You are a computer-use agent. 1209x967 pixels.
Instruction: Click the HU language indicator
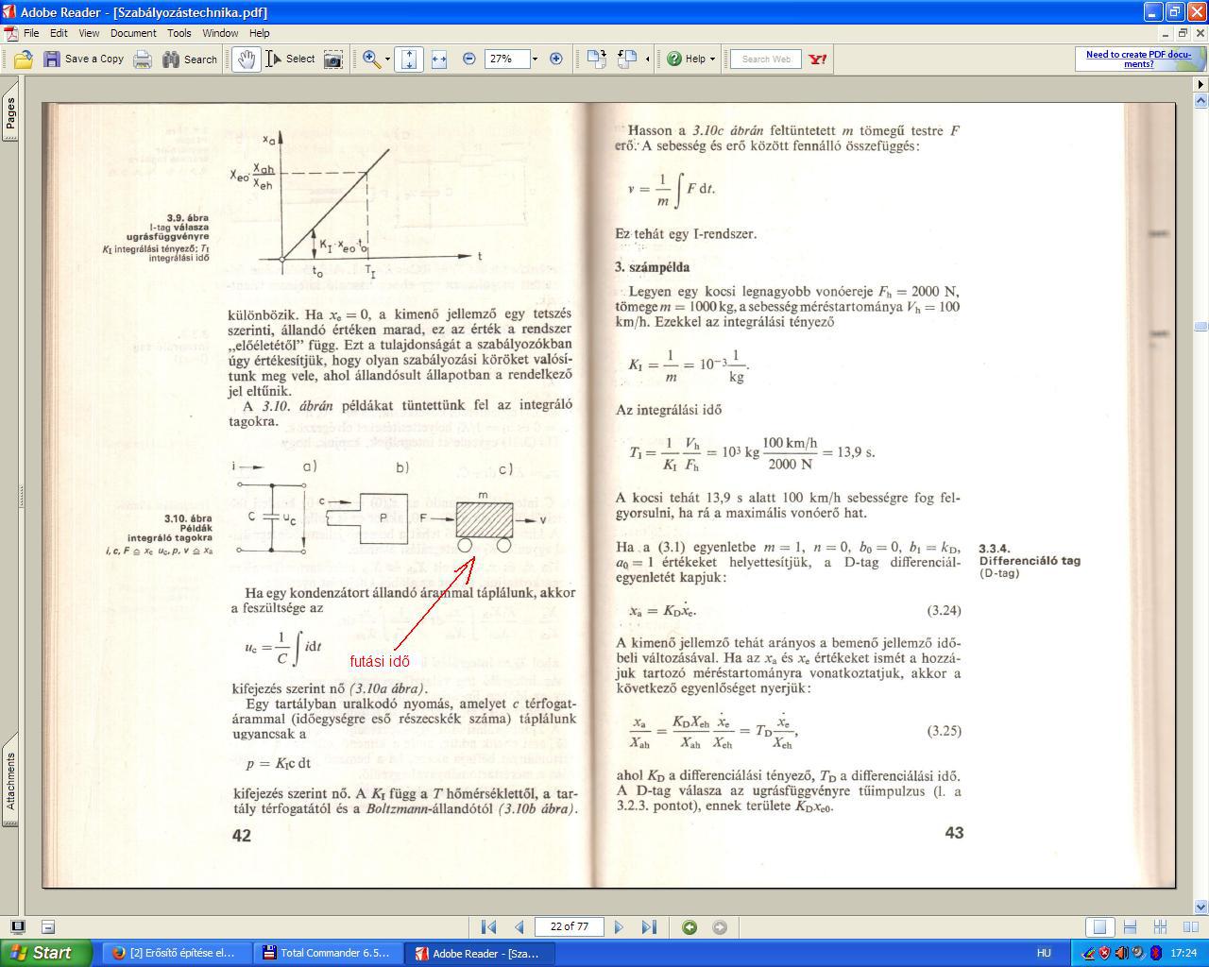[x=1044, y=953]
